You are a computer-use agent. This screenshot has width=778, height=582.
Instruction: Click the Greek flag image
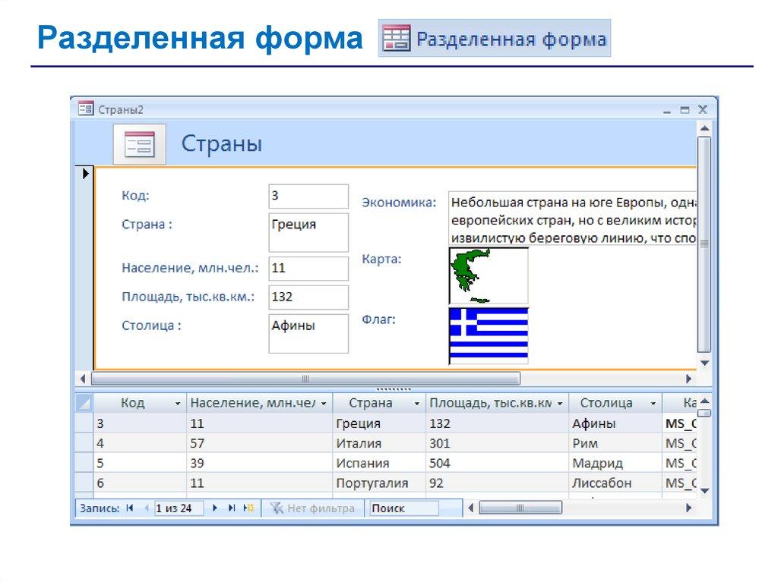[489, 335]
